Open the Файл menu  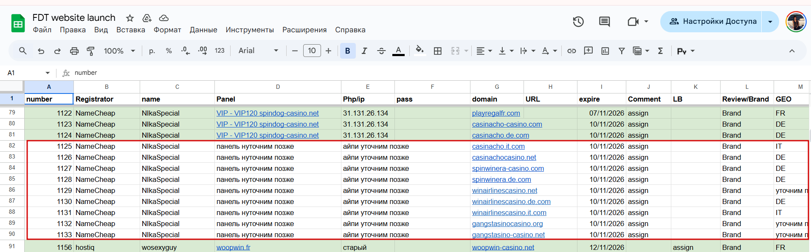[x=42, y=30]
